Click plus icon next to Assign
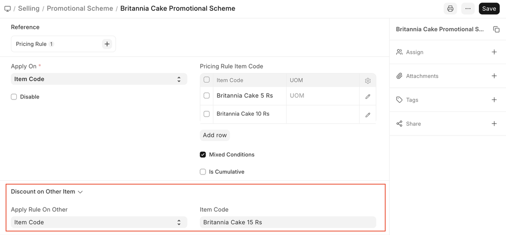This screenshot has height=235, width=506. [x=494, y=52]
